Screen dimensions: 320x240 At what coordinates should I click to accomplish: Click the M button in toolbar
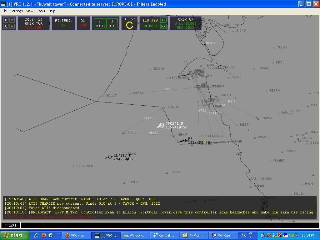pos(12,20)
